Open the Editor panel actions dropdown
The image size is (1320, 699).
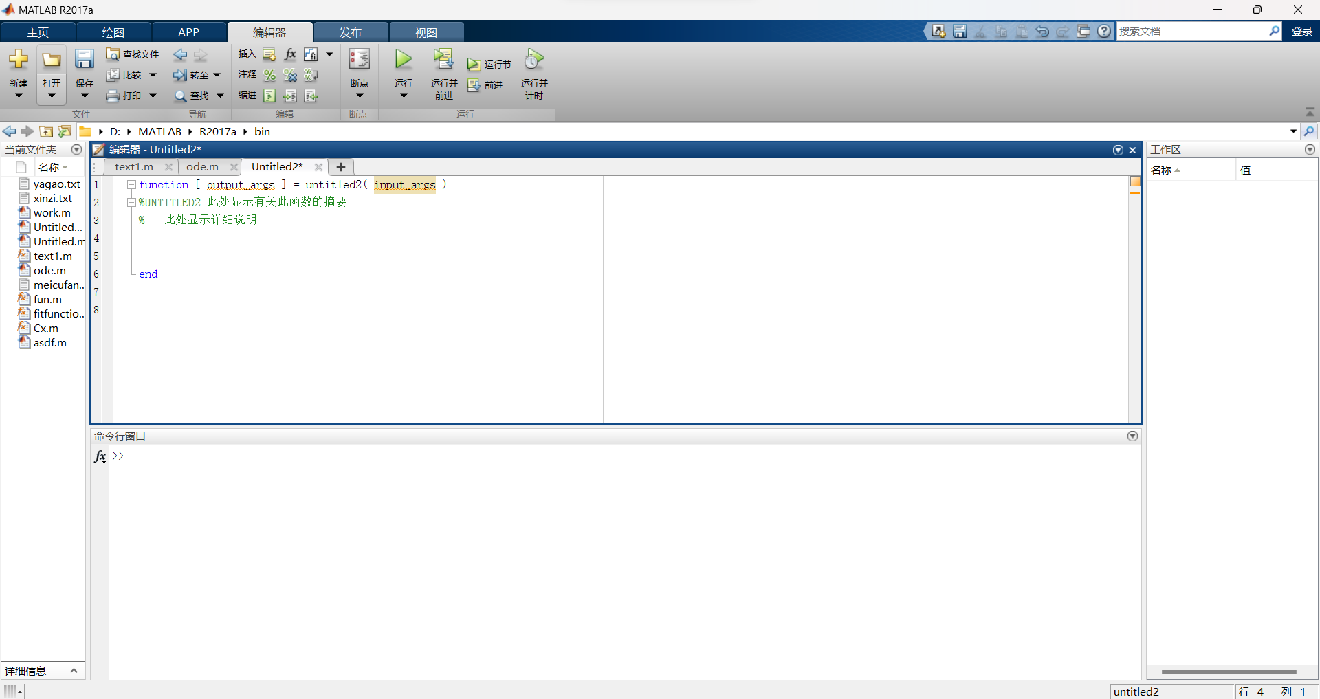[x=1118, y=150]
